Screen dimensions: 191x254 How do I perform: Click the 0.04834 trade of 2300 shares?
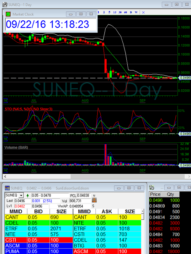164,217
